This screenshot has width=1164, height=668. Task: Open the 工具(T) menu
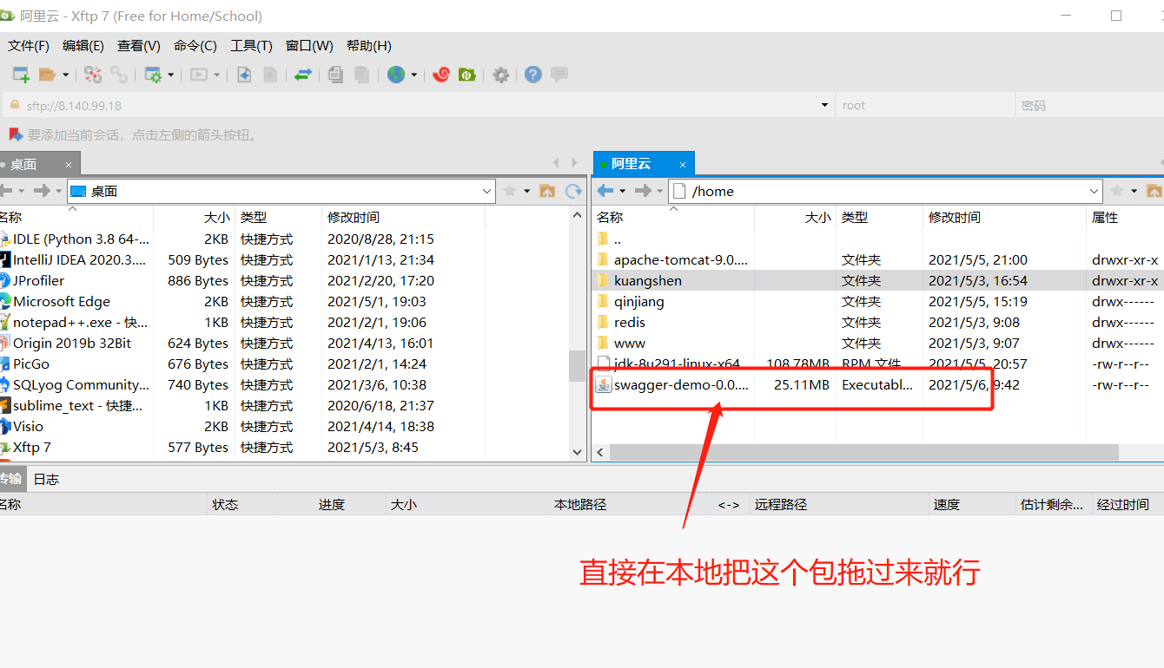[x=251, y=45]
